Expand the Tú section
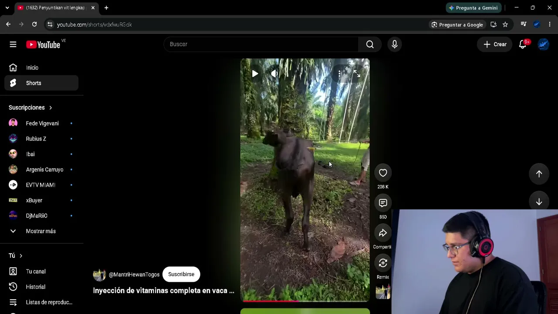This screenshot has height=314, width=558. 16,256
